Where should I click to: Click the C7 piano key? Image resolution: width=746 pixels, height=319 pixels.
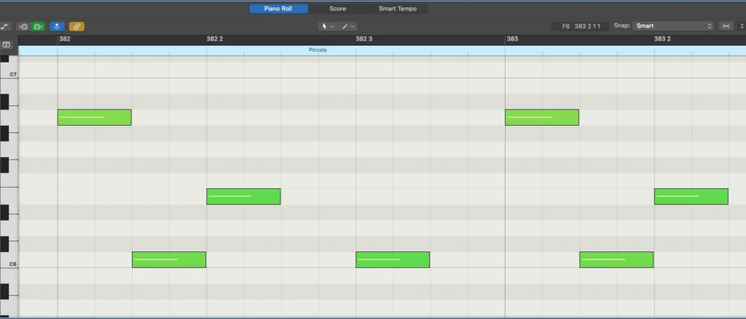(9, 72)
